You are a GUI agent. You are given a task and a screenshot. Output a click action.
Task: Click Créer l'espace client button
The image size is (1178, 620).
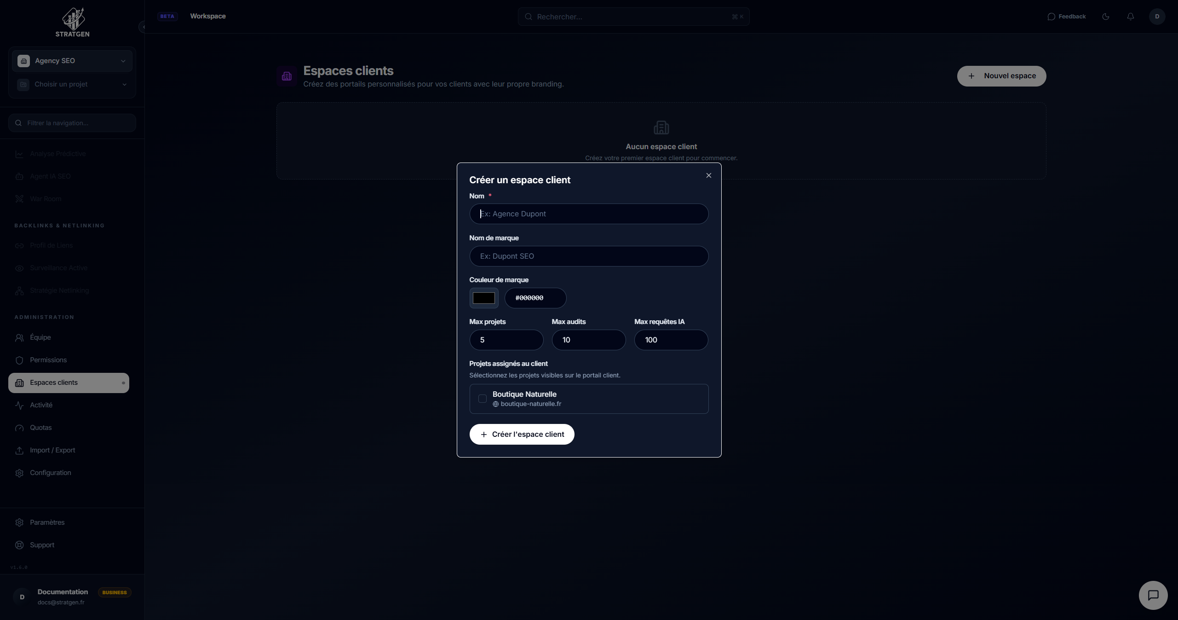point(522,434)
